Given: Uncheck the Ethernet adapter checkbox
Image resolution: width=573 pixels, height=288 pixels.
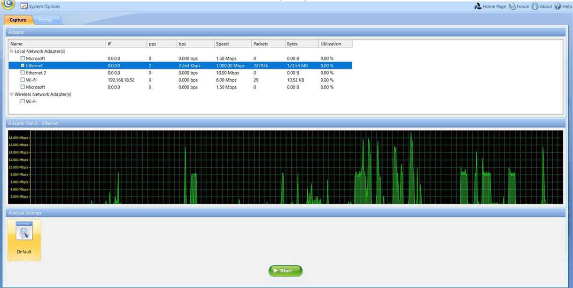Looking at the screenshot, I should pyautogui.click(x=23, y=66).
